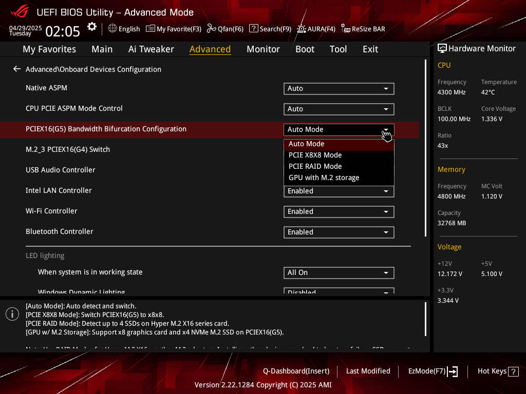Image resolution: width=526 pixels, height=394 pixels.
Task: Click Core Voltage value 1.336 V
Action: coord(492,119)
